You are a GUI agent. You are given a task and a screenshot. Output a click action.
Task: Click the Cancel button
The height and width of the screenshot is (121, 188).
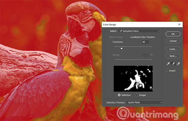173,41
